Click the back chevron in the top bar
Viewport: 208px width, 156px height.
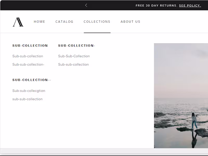pyautogui.click(x=86, y=5)
